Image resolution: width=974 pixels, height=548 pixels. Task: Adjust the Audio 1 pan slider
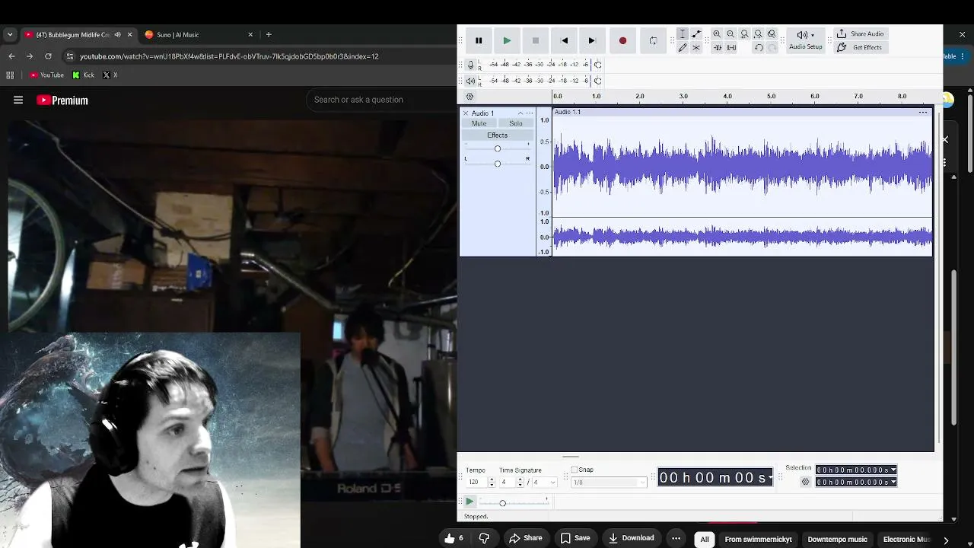[x=498, y=164]
